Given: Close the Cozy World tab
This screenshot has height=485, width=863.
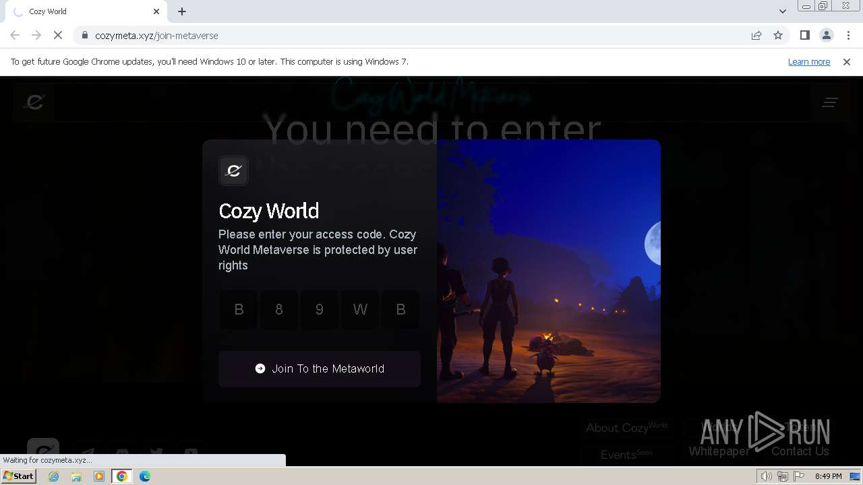Looking at the screenshot, I should coord(156,11).
